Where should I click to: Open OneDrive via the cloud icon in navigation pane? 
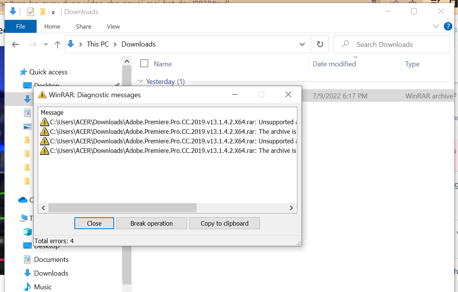23,200
